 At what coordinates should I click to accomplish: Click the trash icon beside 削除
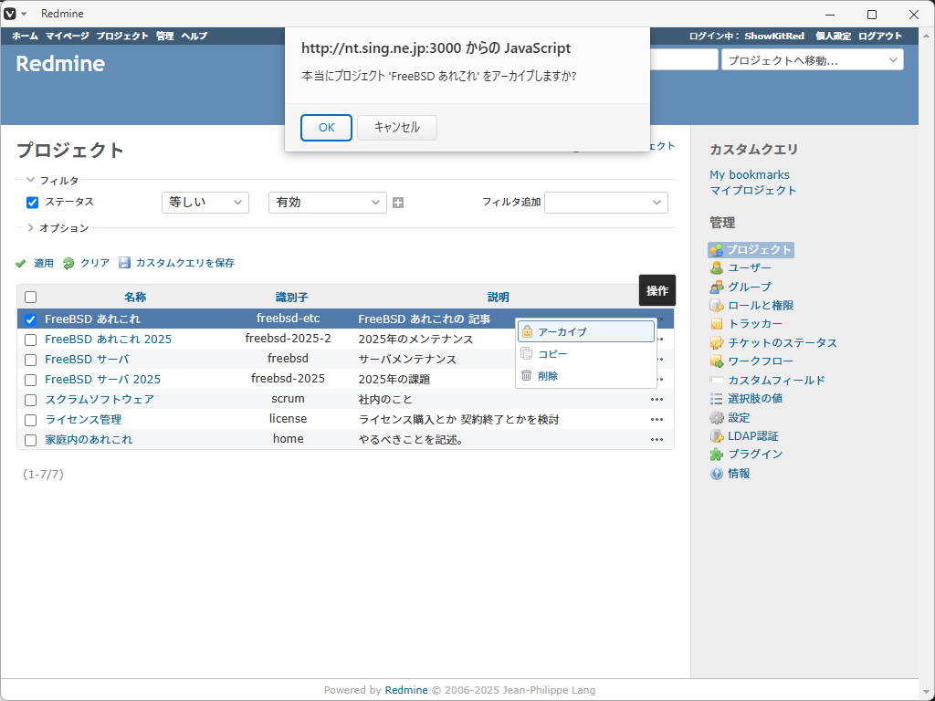[x=527, y=376]
